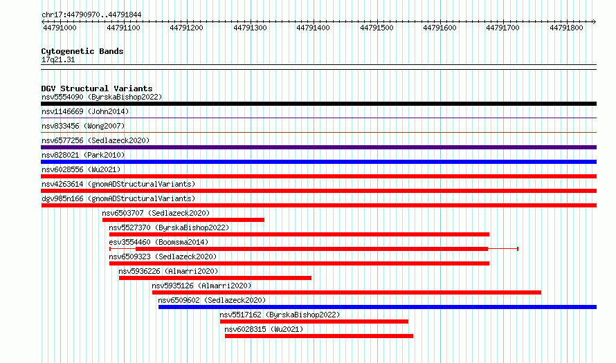Select the esv3554460 bar with whiskers
The image size is (616, 363).
(314, 249)
